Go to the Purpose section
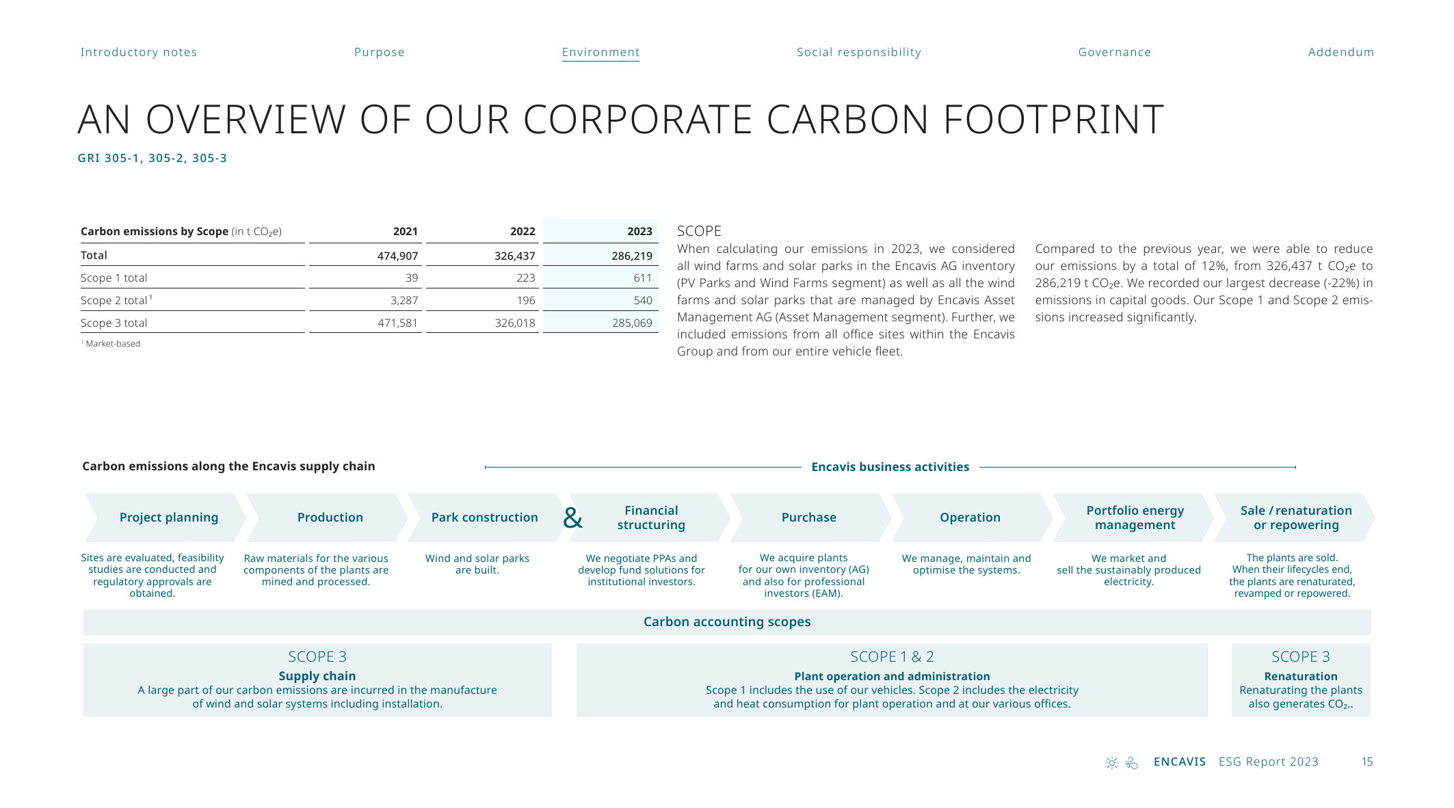Viewport: 1454px width, 808px height. click(x=380, y=52)
